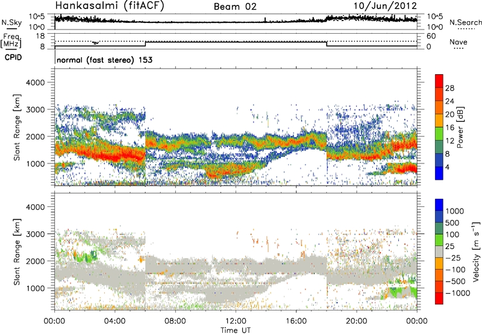Click the 60 value on Nave axis

tap(431, 36)
